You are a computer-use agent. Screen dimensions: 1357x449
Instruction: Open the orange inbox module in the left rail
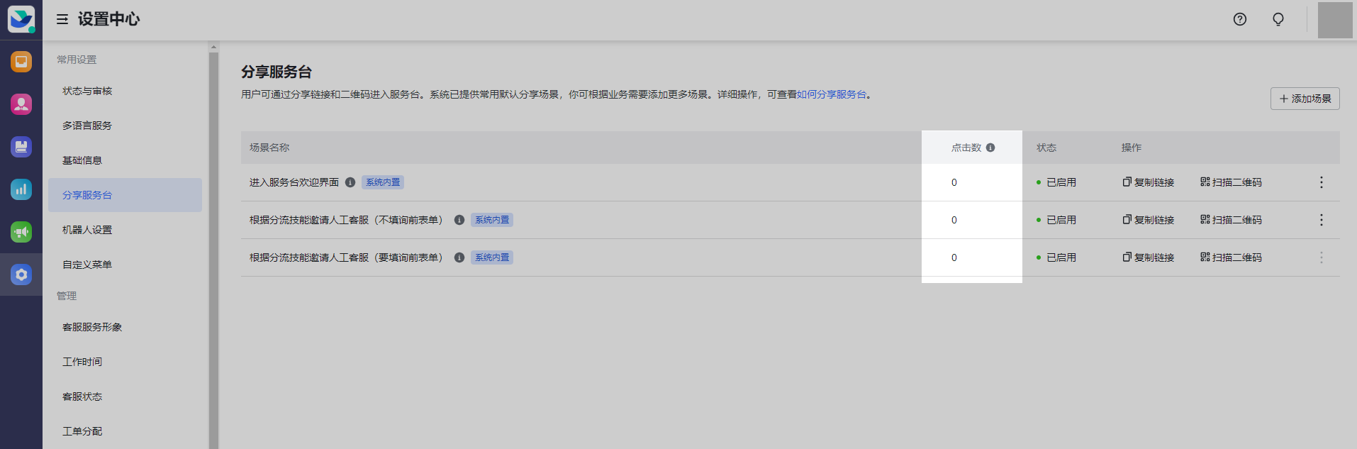21,62
